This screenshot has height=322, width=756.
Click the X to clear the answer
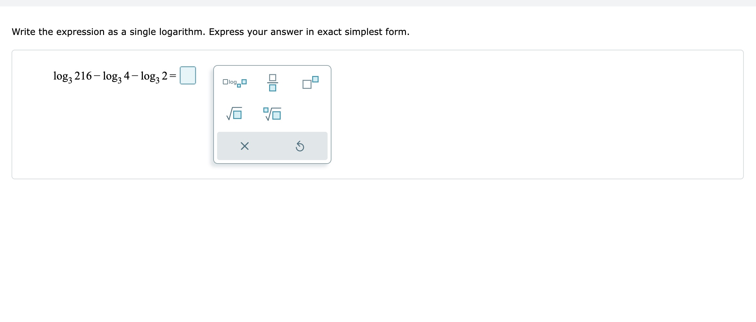(x=245, y=146)
